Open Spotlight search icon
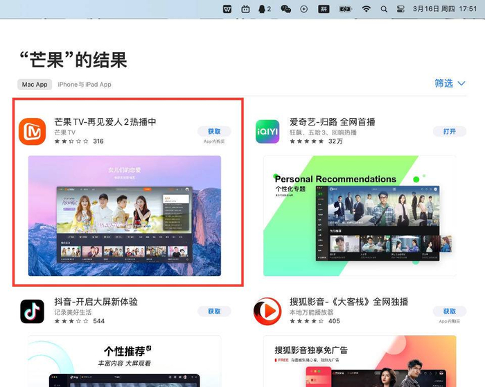This screenshot has width=485, height=387. tap(384, 9)
